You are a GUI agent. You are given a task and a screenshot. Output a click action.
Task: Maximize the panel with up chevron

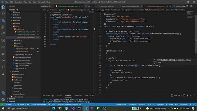tap(191, 96)
